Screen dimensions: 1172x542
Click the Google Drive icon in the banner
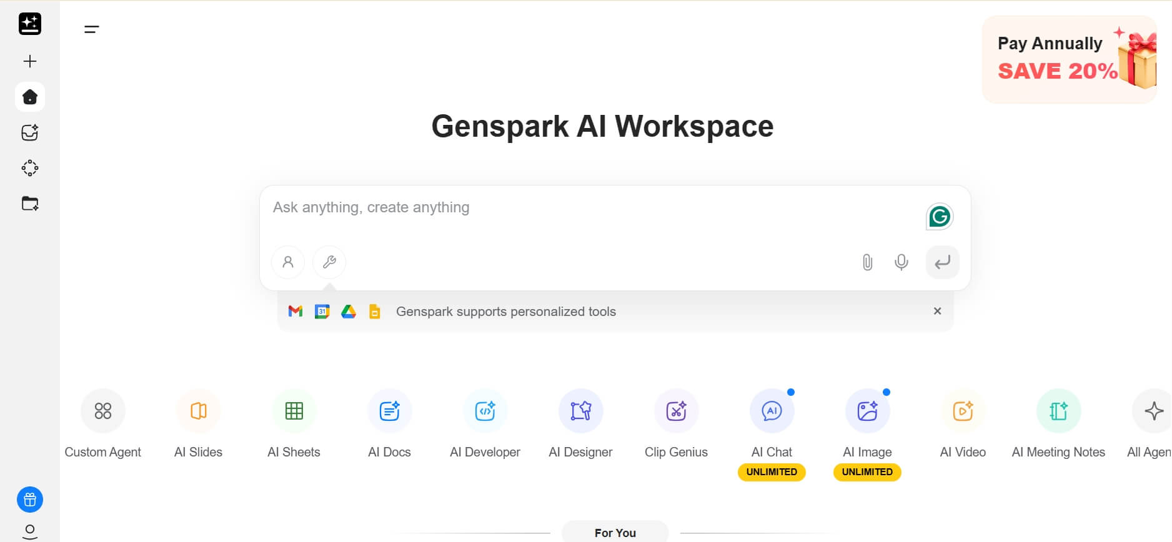click(349, 311)
